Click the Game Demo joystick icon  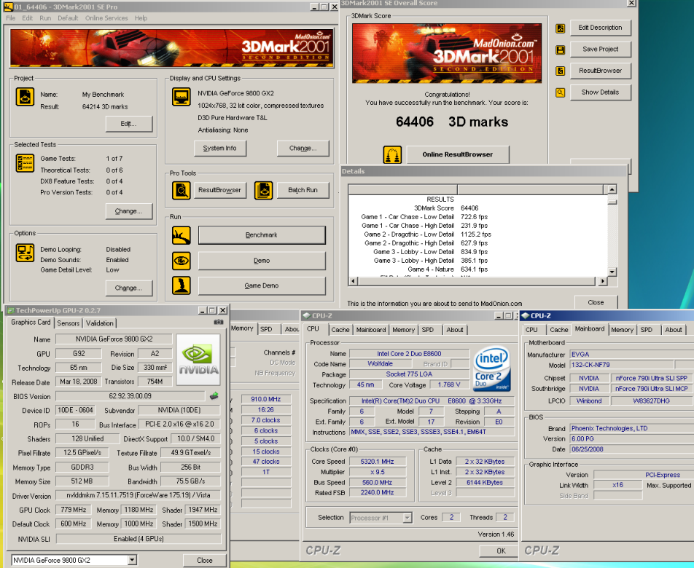pos(182,285)
